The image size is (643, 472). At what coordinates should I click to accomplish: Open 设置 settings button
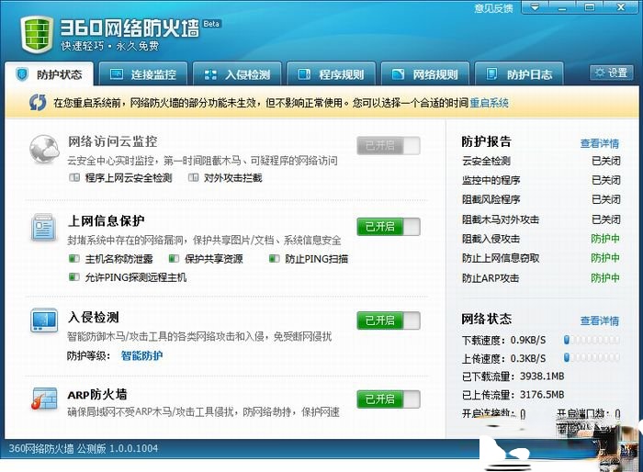point(612,73)
